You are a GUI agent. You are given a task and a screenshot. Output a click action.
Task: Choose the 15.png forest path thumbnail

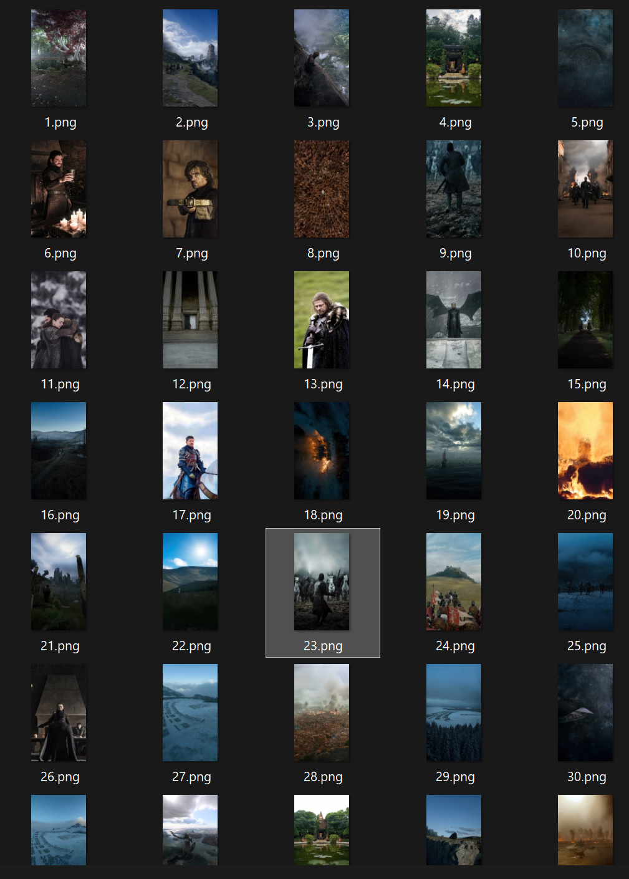[585, 320]
